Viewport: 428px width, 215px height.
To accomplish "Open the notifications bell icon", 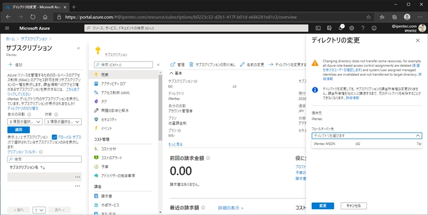I will [x=340, y=28].
